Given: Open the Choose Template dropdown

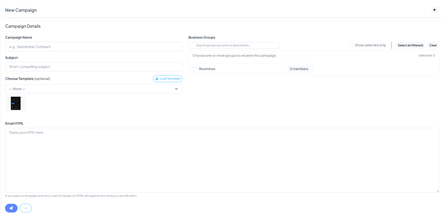Looking at the screenshot, I should (x=94, y=89).
